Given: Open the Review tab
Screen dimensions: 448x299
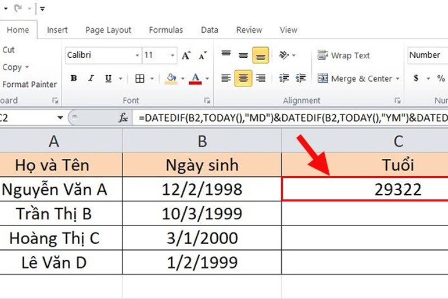Looking at the screenshot, I should pyautogui.click(x=249, y=30).
